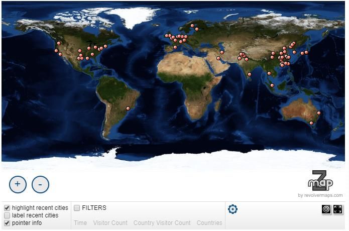Click the visitor marker in Brazil
The image size is (349, 231).
click(x=128, y=108)
